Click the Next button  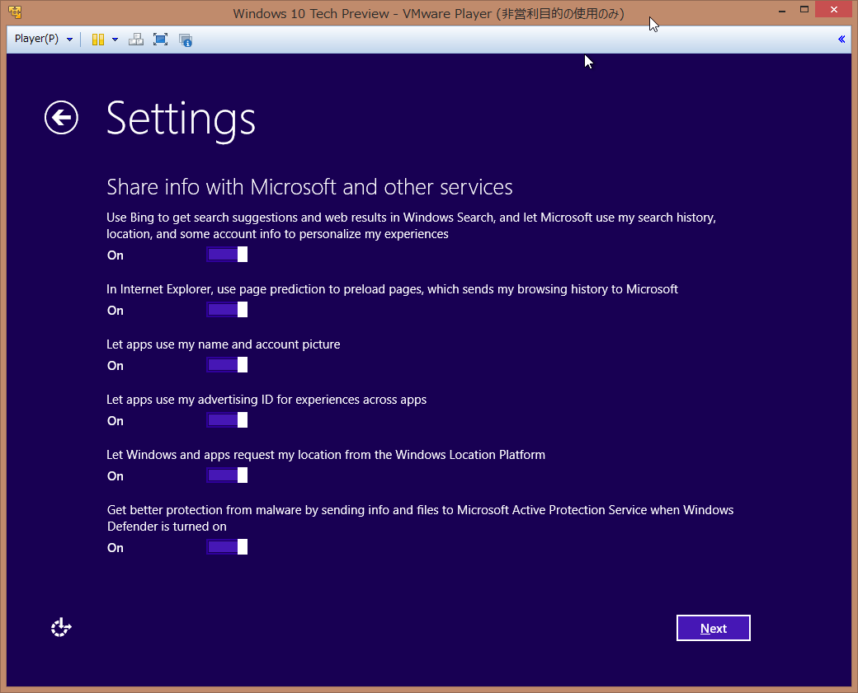point(713,628)
